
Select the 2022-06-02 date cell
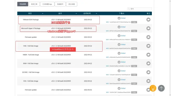(88, 90)
